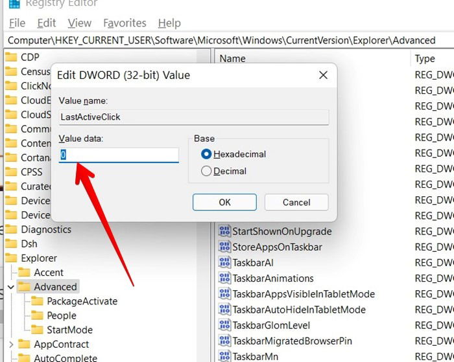
Task: Select the People subfolder
Action: pyautogui.click(x=62, y=315)
